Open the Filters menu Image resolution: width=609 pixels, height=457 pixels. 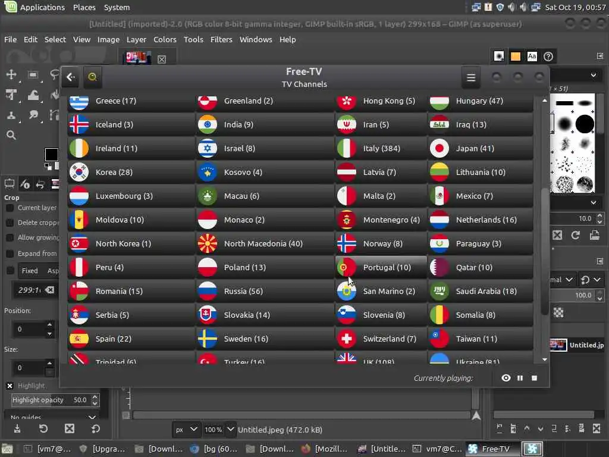pyautogui.click(x=221, y=39)
